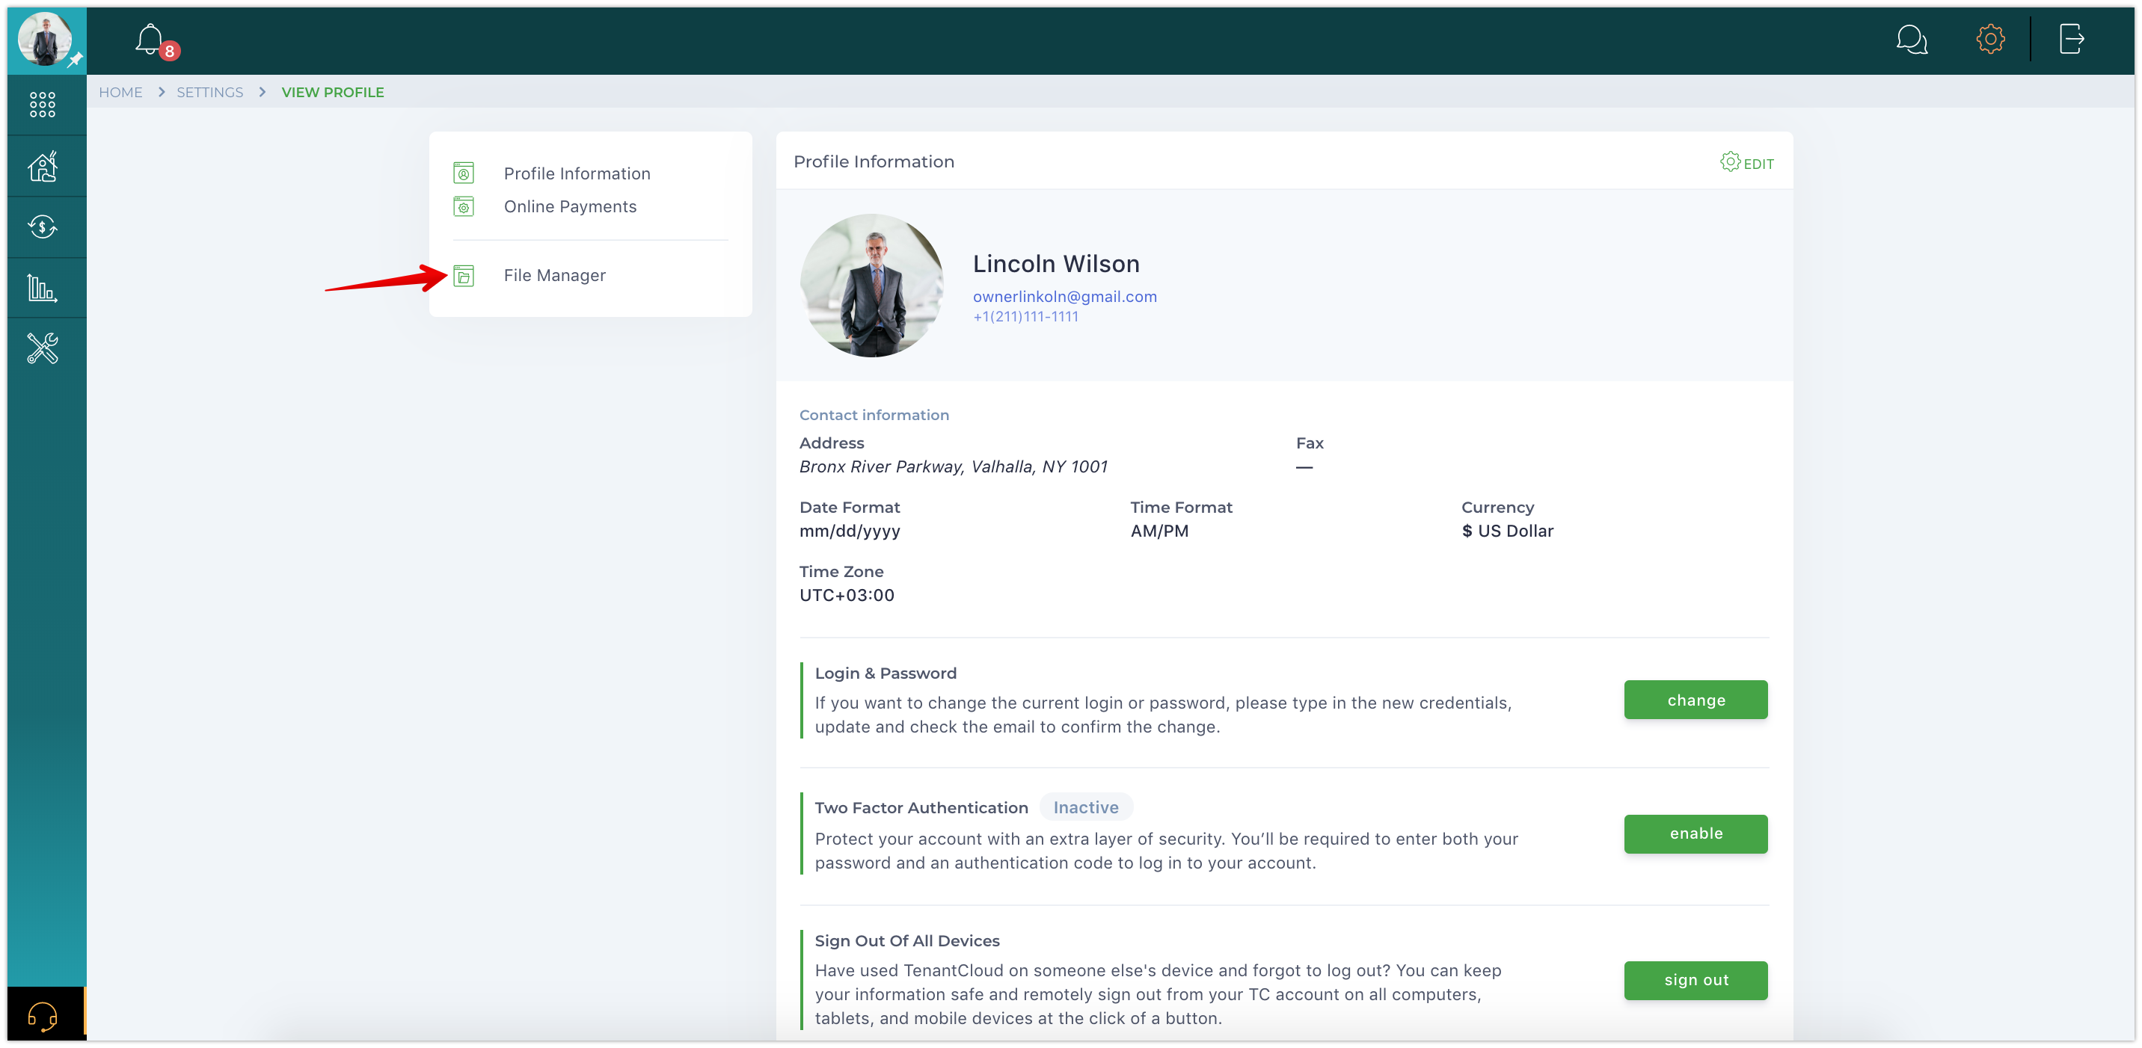Open the orange settings gear in header
Image resolution: width=2142 pixels, height=1048 pixels.
(1990, 39)
